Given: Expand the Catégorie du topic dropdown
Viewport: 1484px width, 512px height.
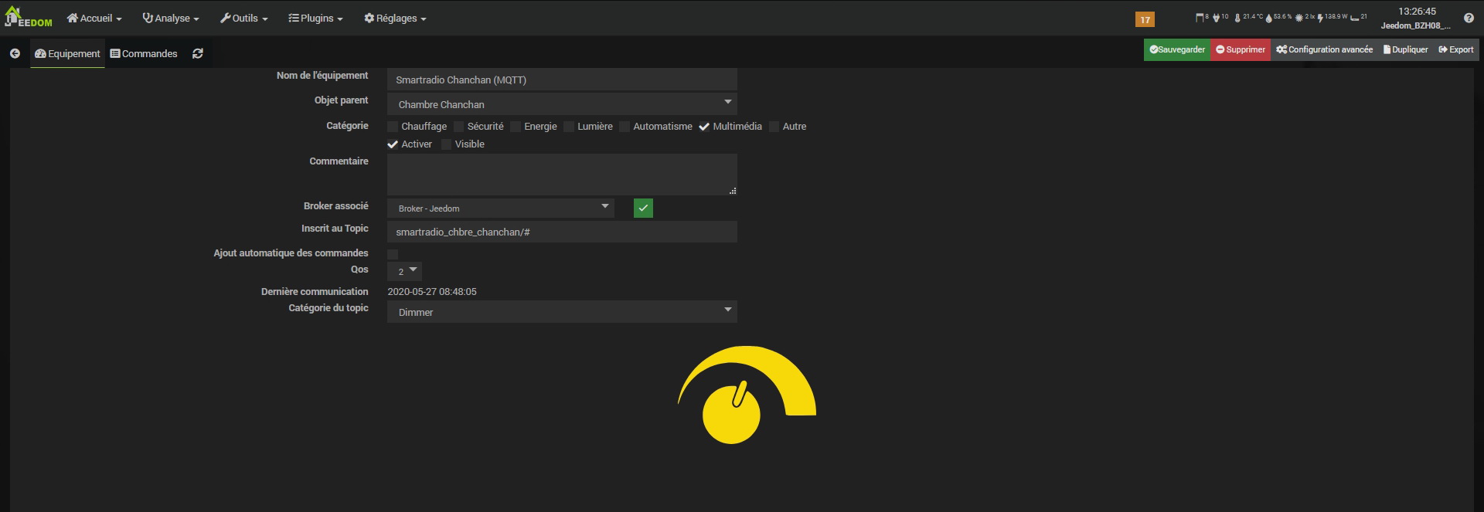Looking at the screenshot, I should point(561,312).
